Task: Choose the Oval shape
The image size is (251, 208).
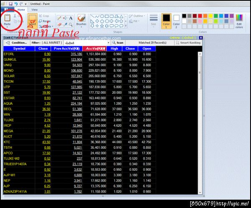Action: 102,16
